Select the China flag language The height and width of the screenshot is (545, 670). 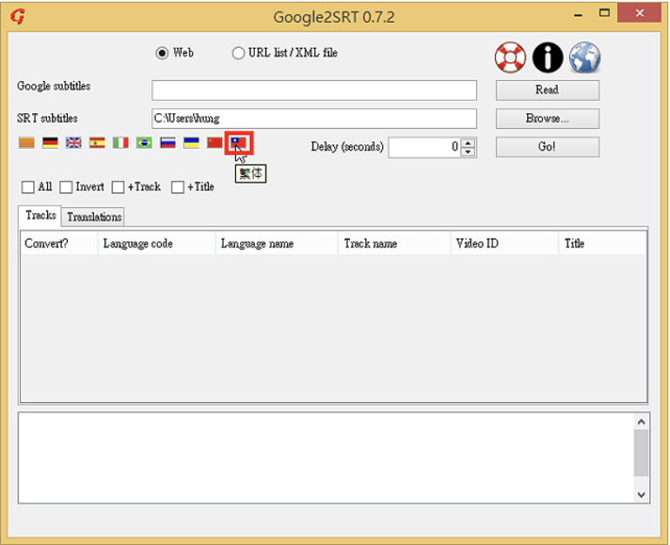[x=215, y=143]
